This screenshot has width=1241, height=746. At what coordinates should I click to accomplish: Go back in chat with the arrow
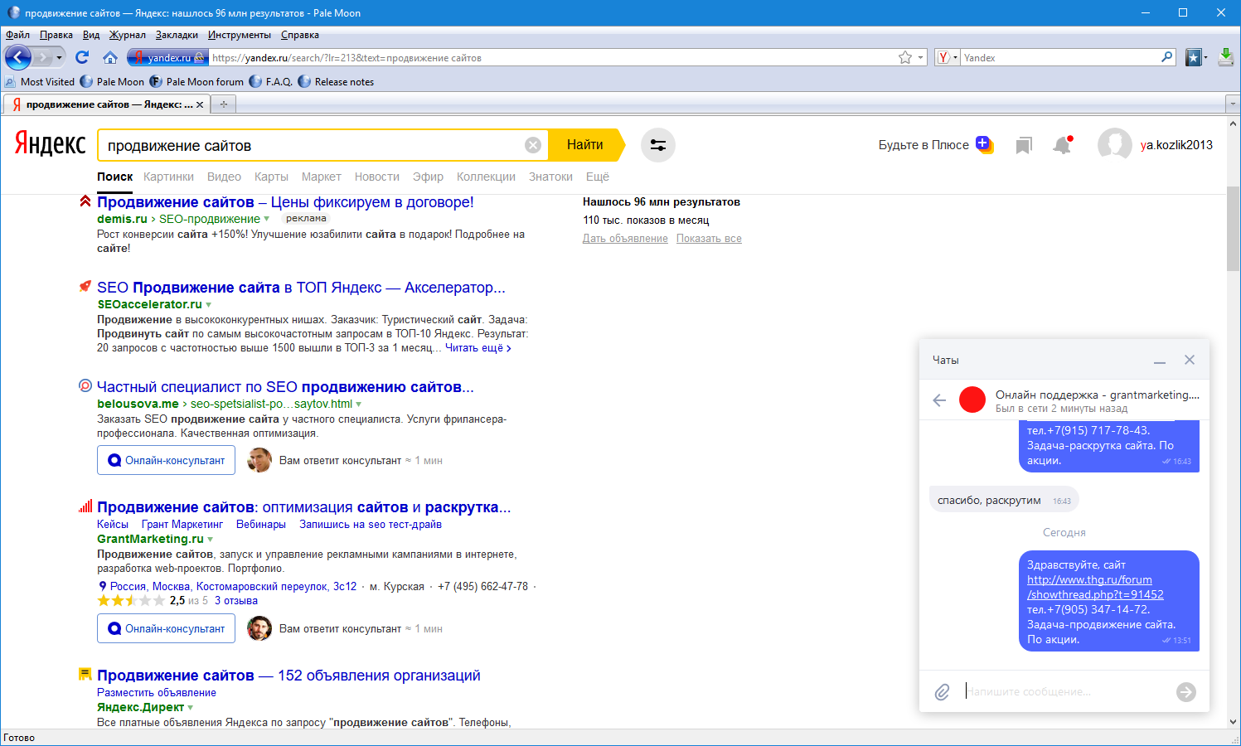(x=939, y=400)
